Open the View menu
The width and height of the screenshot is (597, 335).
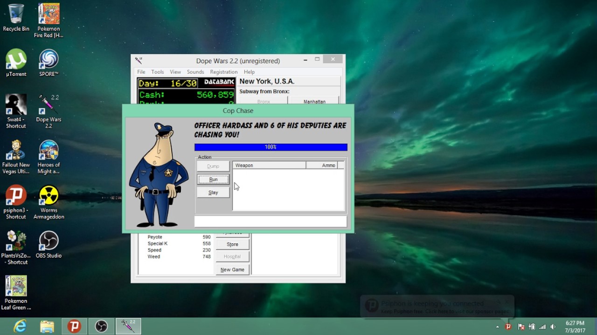click(175, 72)
